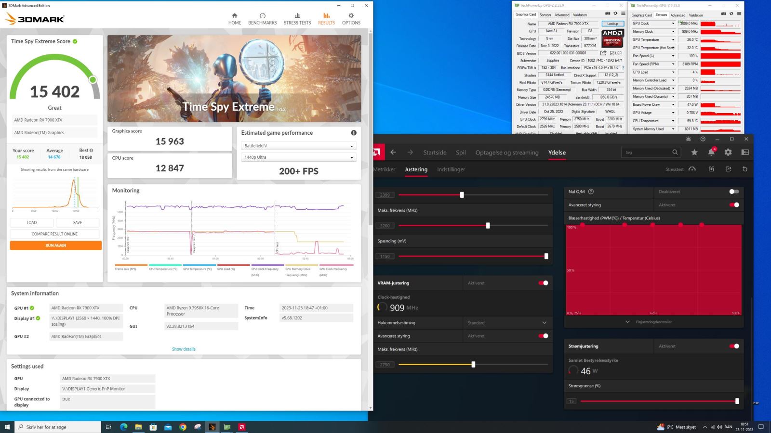Go back in AMD Software
The width and height of the screenshot is (771, 433).
(x=393, y=152)
